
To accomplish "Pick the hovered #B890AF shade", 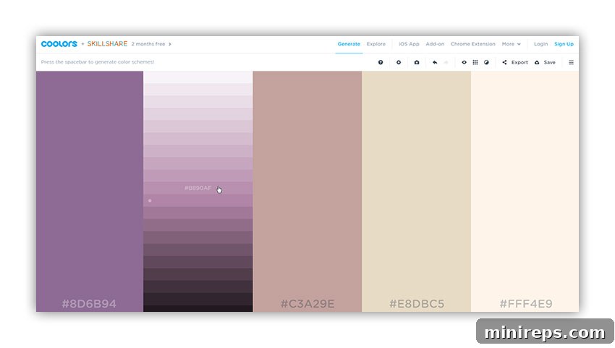I will (x=198, y=188).
